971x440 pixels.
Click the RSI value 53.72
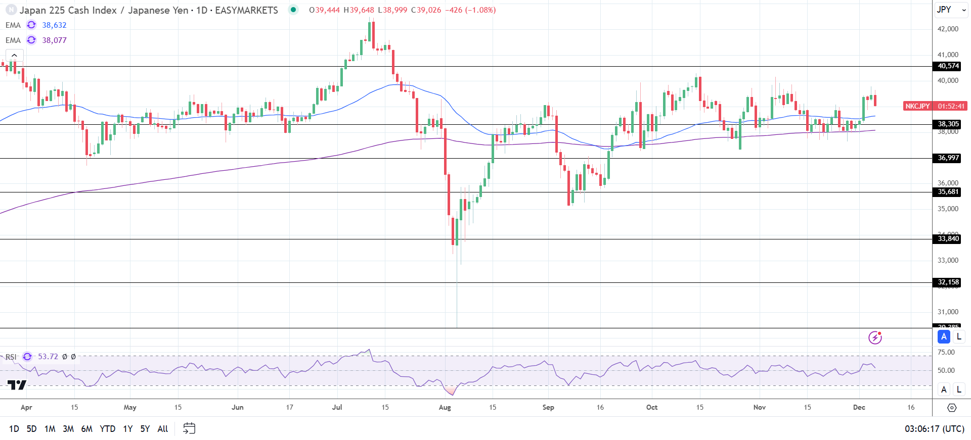48,357
